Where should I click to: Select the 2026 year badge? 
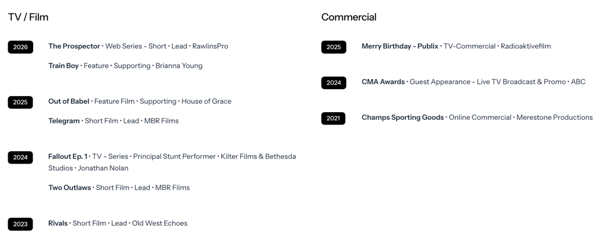tap(20, 47)
